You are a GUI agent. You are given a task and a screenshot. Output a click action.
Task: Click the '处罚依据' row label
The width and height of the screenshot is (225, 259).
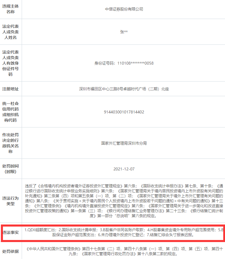11,251
